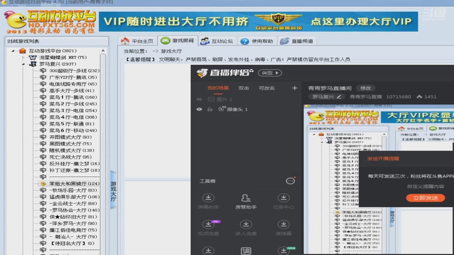Show the hidden 图片 1 source via its eye icon
This screenshot has width=454, height=255.
tap(199, 100)
